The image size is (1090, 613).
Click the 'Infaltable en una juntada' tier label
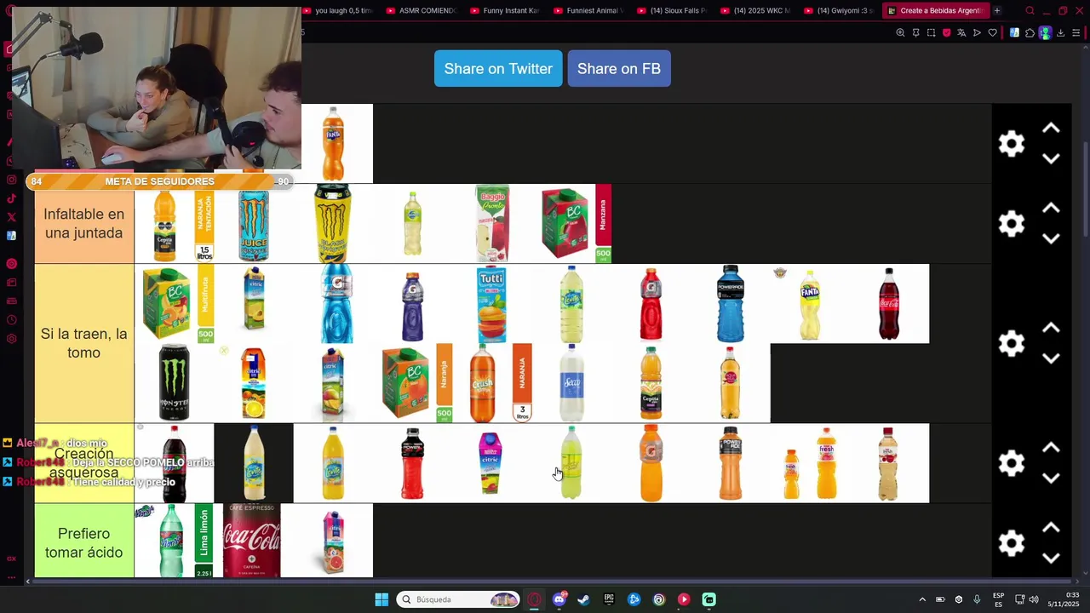click(x=84, y=224)
